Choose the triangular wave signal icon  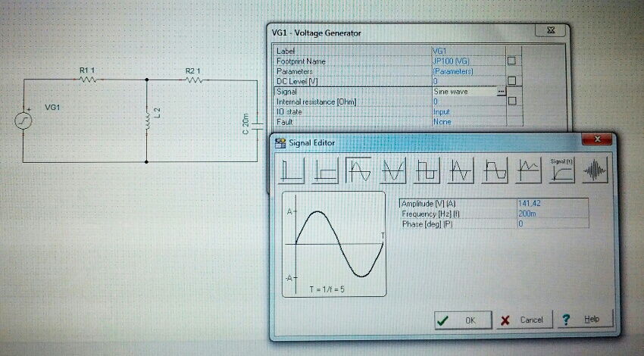tap(461, 172)
